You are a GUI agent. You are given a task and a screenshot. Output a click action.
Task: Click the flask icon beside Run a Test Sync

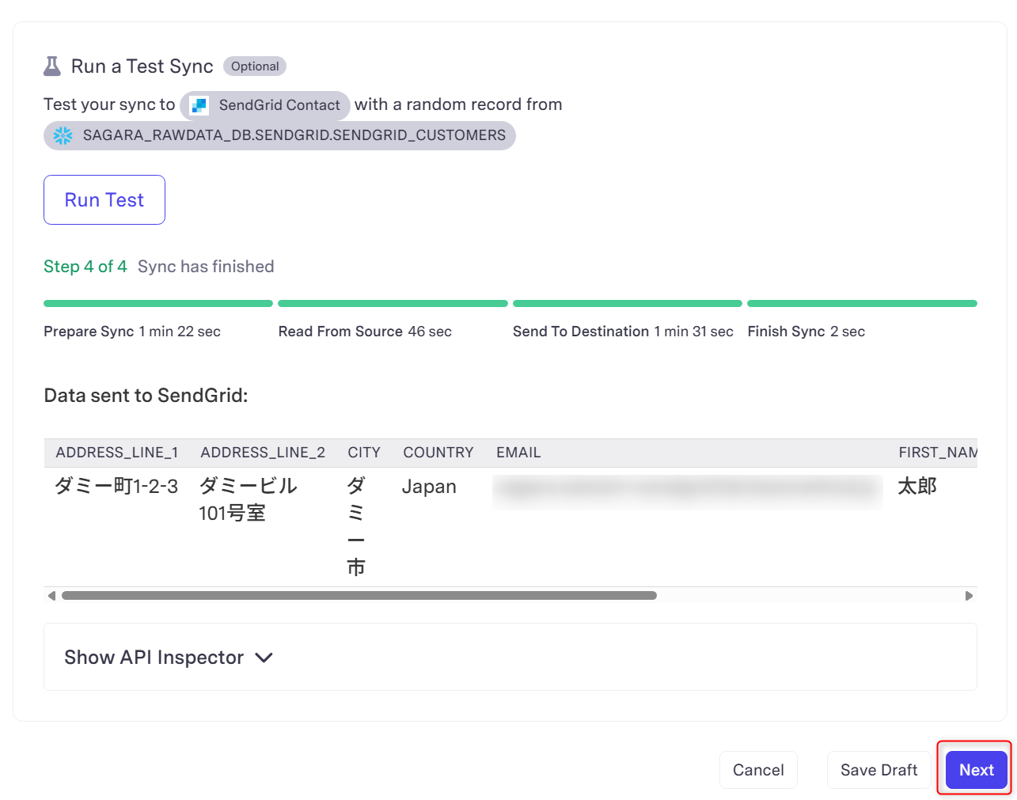pyautogui.click(x=52, y=66)
